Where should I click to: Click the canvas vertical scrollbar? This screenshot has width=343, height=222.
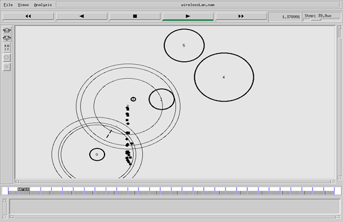pyautogui.click(x=339, y=102)
